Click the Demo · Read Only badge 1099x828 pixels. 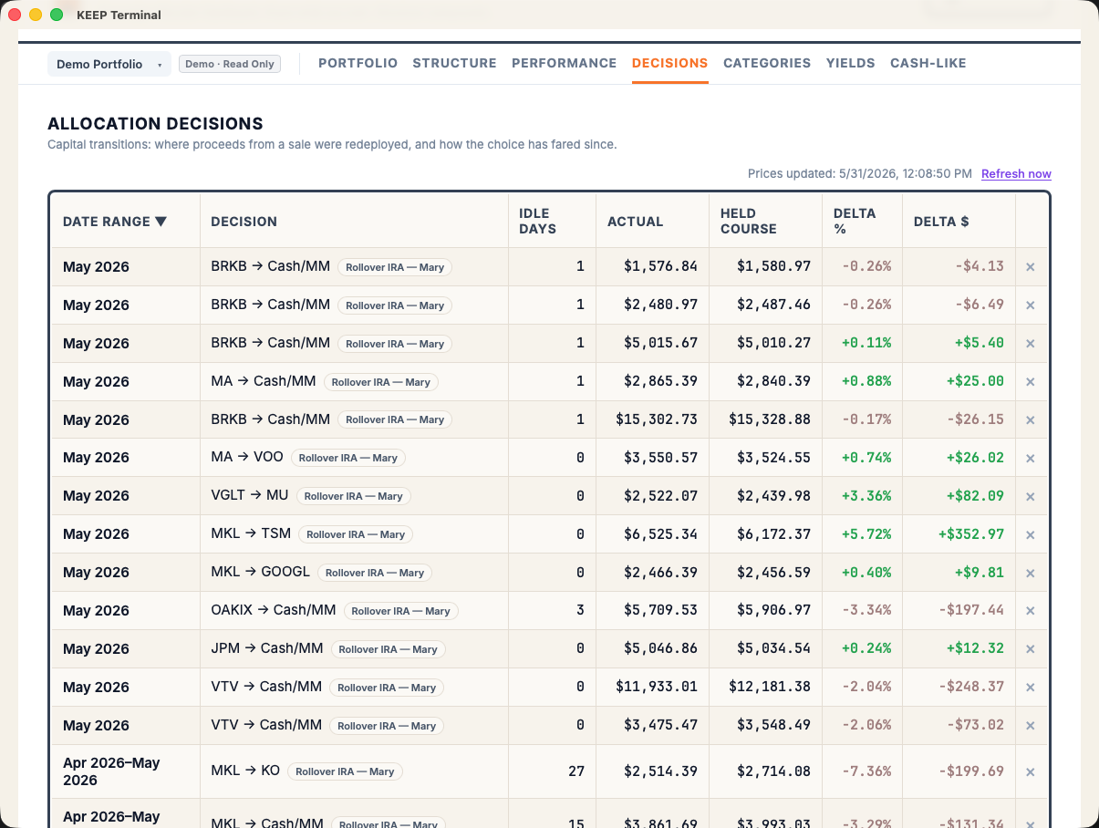[x=230, y=64]
